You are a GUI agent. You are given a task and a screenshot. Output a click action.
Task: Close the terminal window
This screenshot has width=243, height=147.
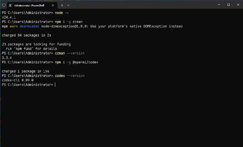[x=238, y=5]
